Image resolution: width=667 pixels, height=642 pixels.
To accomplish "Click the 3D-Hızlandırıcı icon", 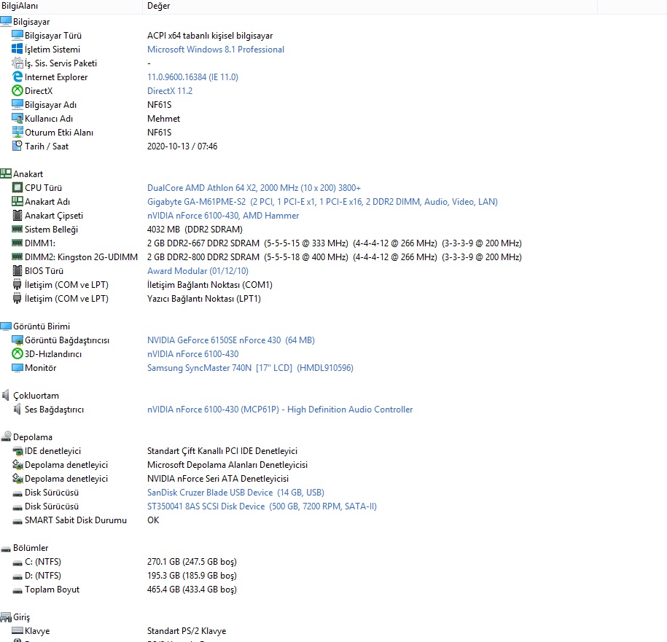I will click(18, 354).
